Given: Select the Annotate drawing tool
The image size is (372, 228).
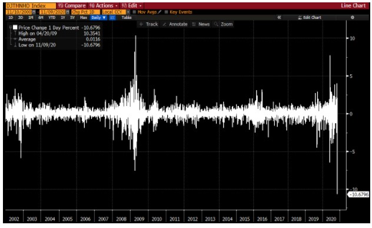Looking at the screenshot, I should coord(175,24).
